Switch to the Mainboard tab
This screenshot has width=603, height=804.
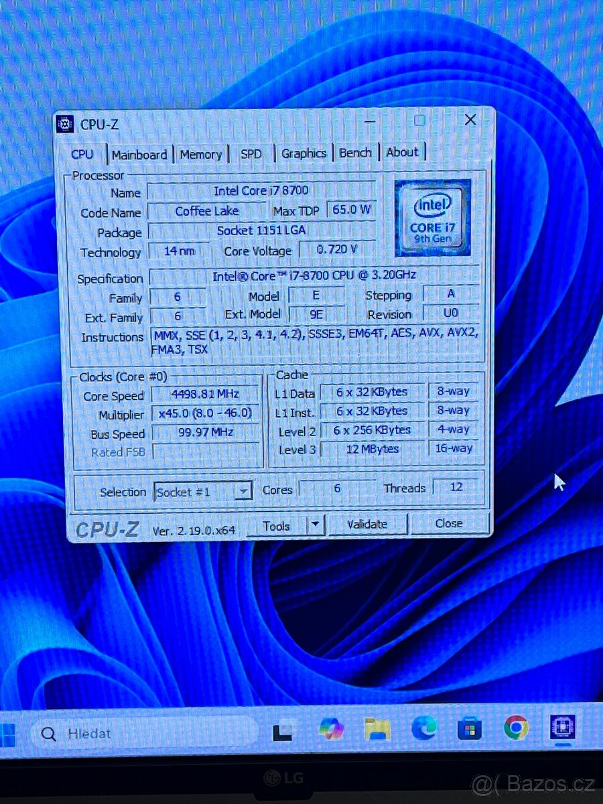pos(139,155)
